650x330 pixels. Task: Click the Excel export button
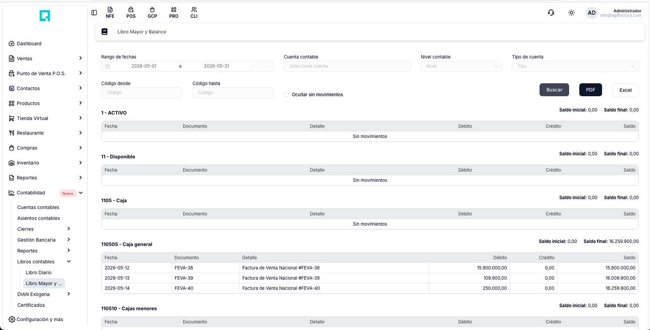pos(625,90)
